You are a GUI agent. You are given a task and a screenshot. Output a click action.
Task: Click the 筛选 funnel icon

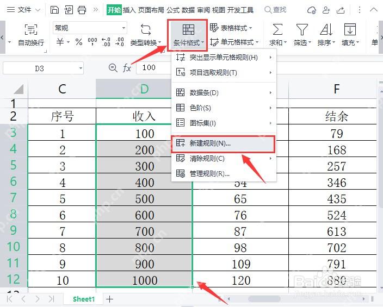pyautogui.click(x=302, y=29)
